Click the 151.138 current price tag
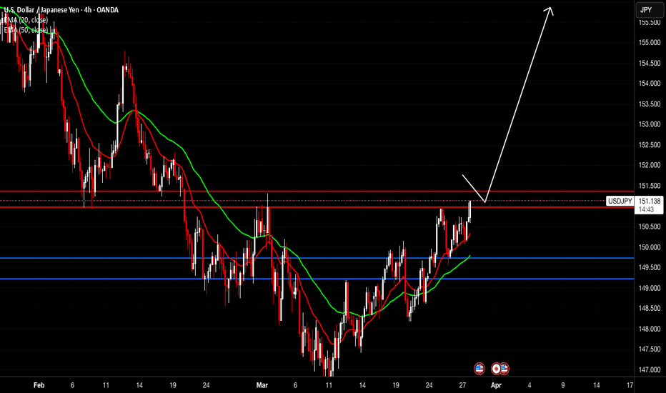Image resolution: width=666 pixels, height=393 pixels. (x=650, y=201)
